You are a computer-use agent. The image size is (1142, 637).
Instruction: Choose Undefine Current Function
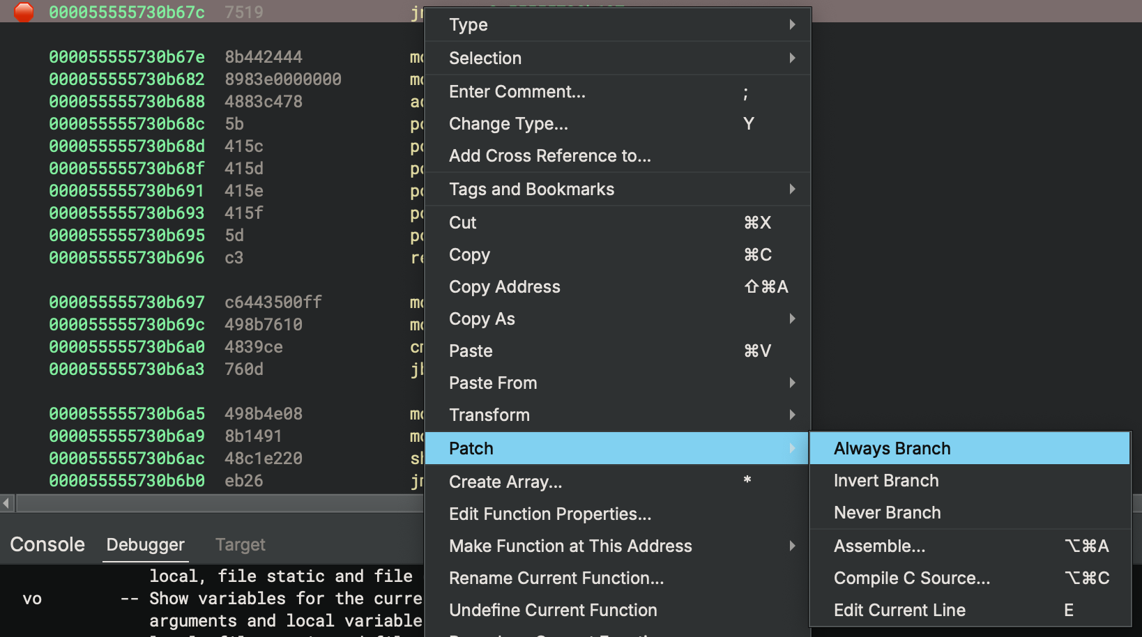(618, 611)
